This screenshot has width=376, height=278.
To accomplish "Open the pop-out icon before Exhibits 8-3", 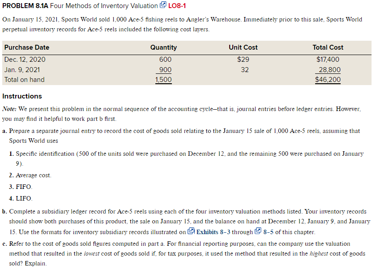I will [191, 231].
